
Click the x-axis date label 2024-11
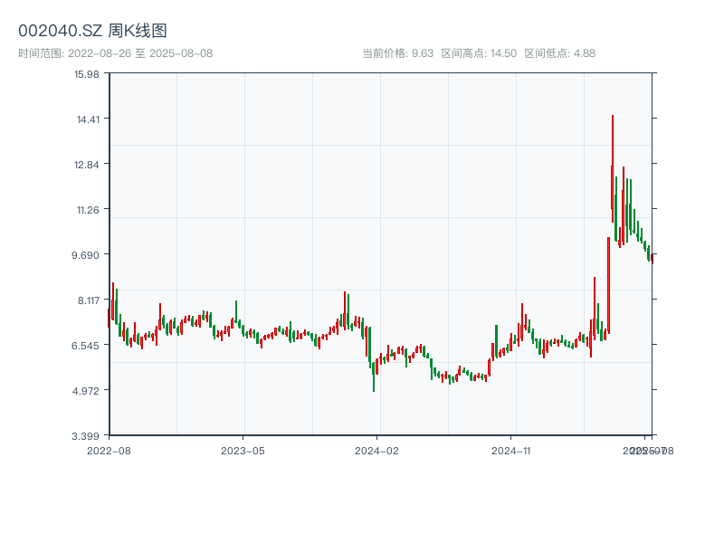click(510, 451)
